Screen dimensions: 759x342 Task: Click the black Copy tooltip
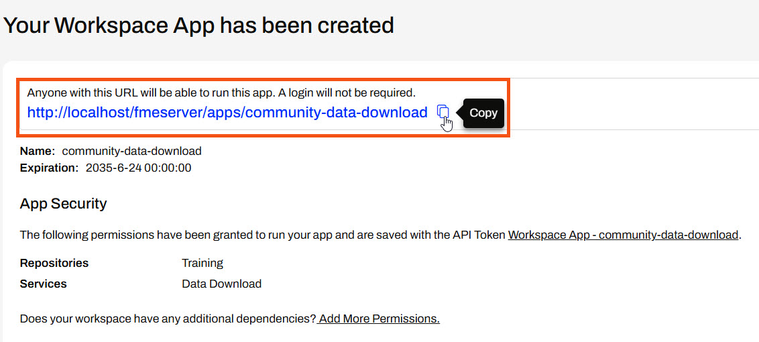click(483, 113)
